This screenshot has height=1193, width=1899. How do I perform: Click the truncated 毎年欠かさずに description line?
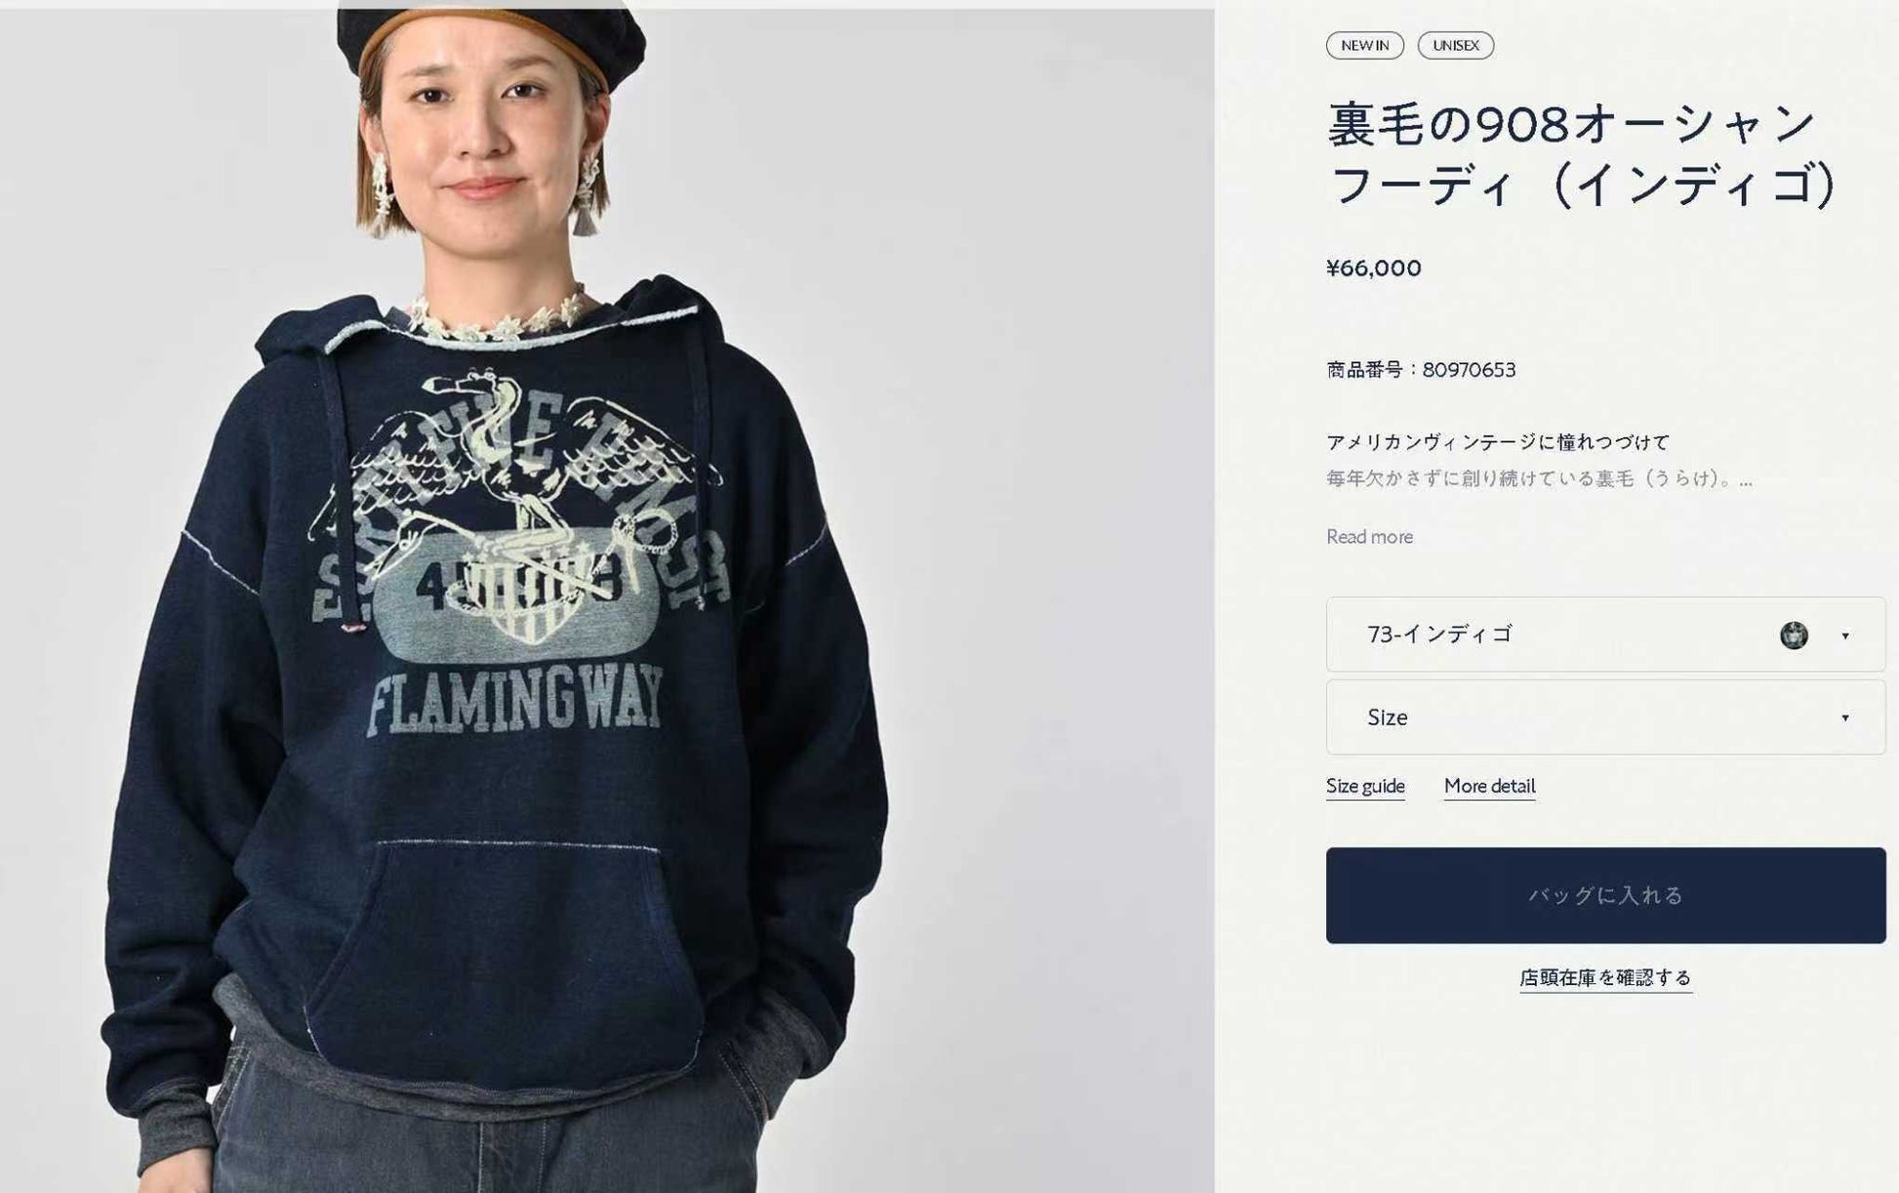tap(1539, 479)
